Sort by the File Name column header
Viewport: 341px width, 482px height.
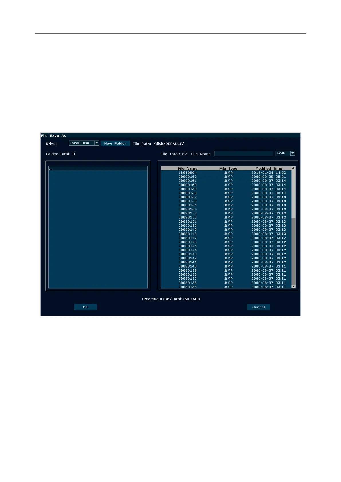coord(188,168)
